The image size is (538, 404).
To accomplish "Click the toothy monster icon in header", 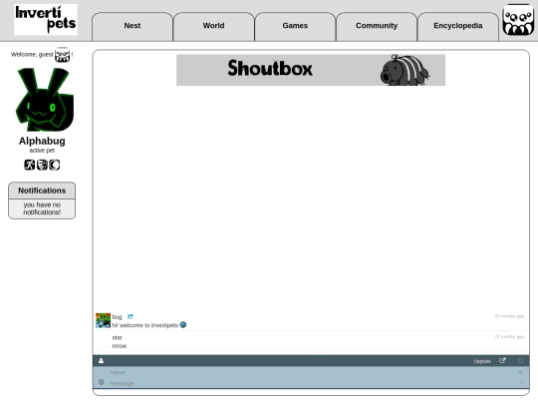I will coord(518,20).
